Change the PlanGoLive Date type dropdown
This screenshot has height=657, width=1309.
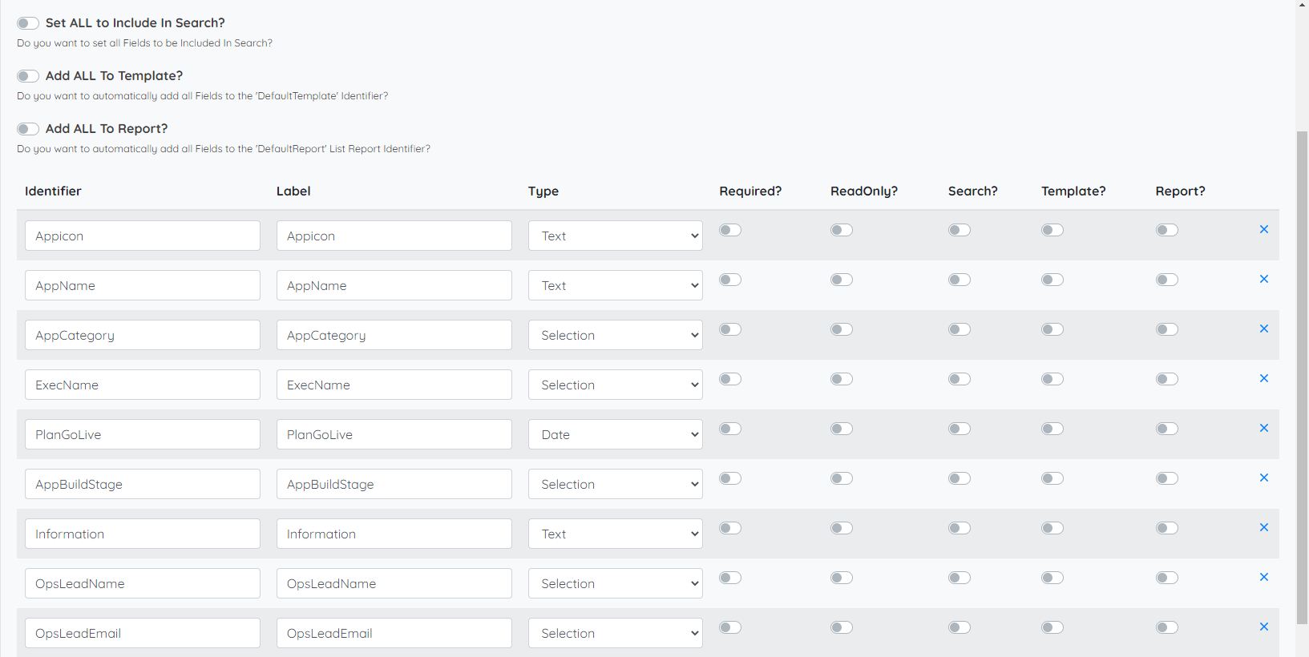click(616, 434)
